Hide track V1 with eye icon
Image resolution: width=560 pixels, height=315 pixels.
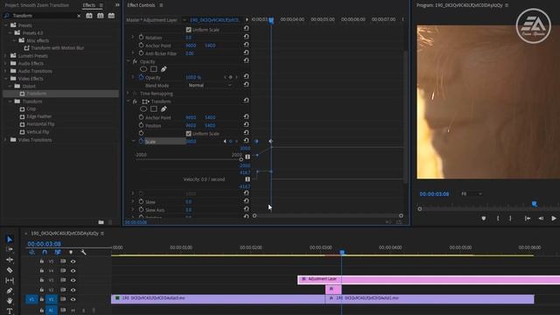tap(73, 299)
